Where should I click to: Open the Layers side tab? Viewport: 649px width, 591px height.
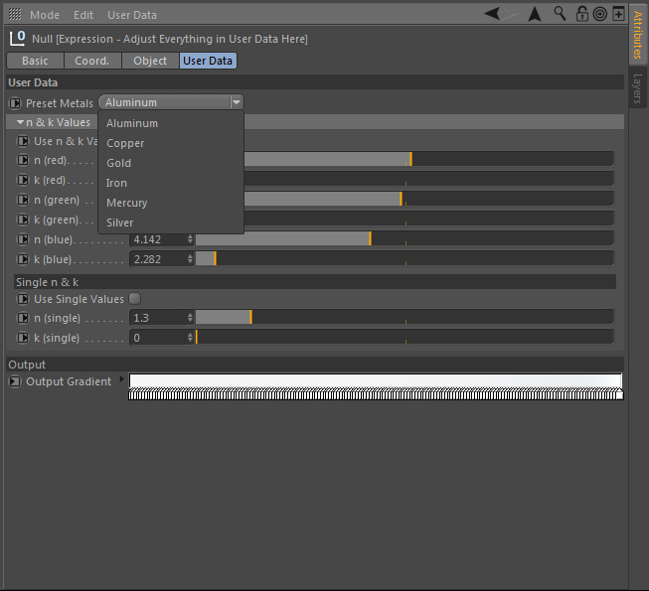[x=638, y=87]
